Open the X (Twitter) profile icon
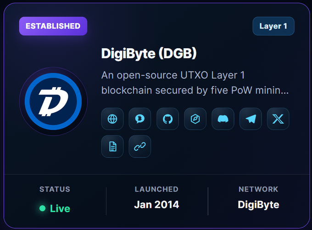 [x=278, y=119]
